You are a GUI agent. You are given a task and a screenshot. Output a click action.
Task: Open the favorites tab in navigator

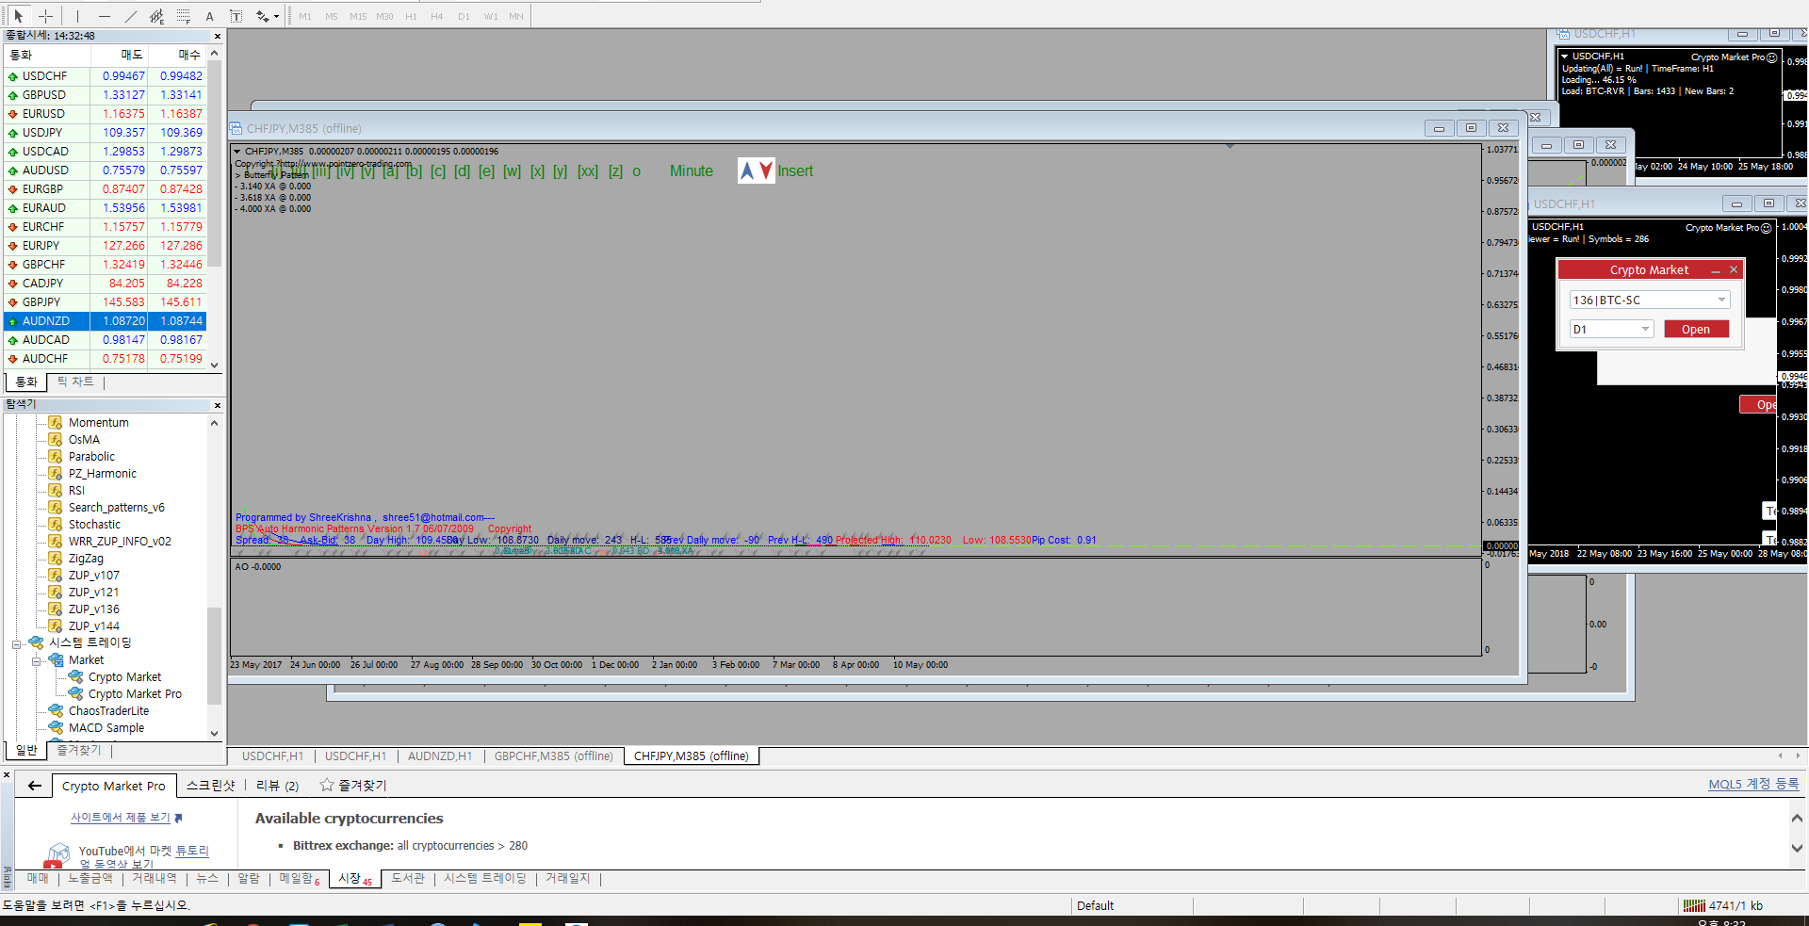(78, 751)
